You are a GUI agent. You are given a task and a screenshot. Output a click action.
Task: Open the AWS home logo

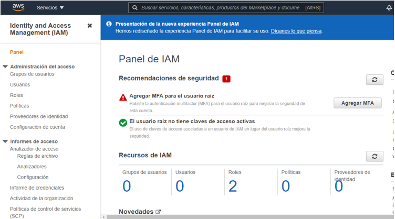click(x=18, y=7)
